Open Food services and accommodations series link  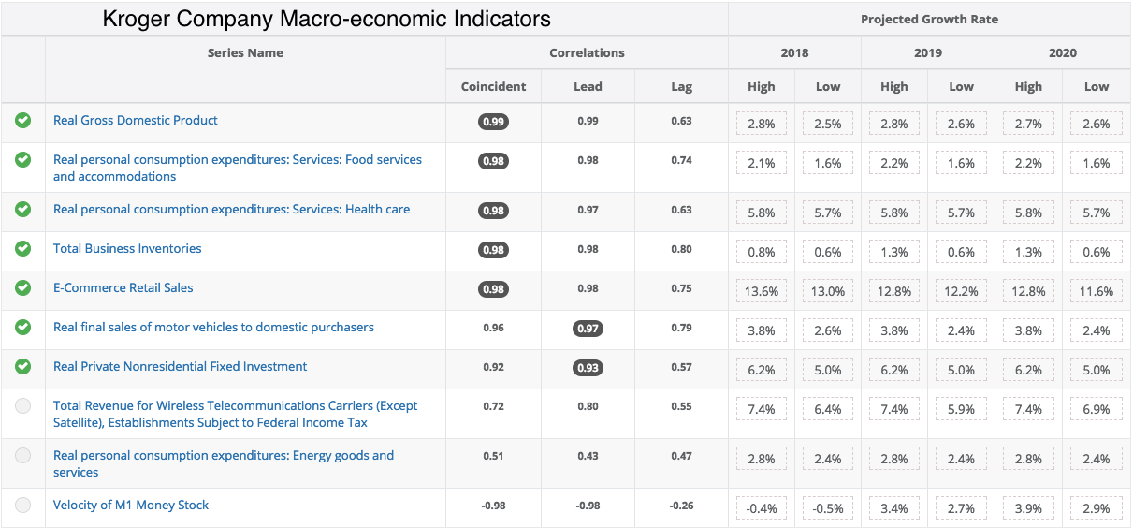(238, 168)
